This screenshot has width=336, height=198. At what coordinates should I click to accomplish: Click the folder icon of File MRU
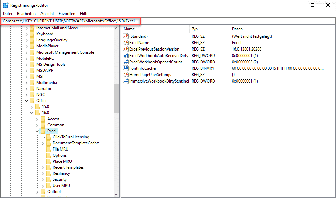[49, 149]
